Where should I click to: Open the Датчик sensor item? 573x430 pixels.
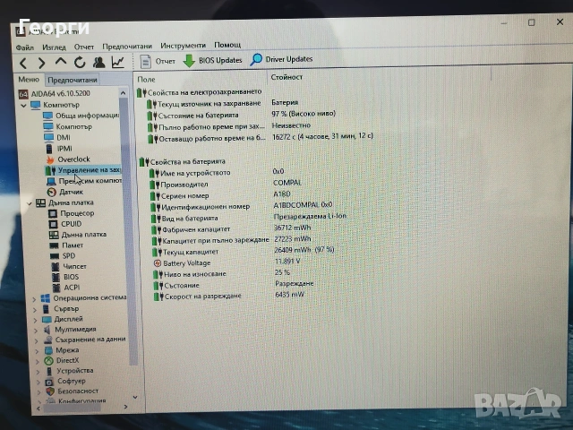click(x=65, y=192)
